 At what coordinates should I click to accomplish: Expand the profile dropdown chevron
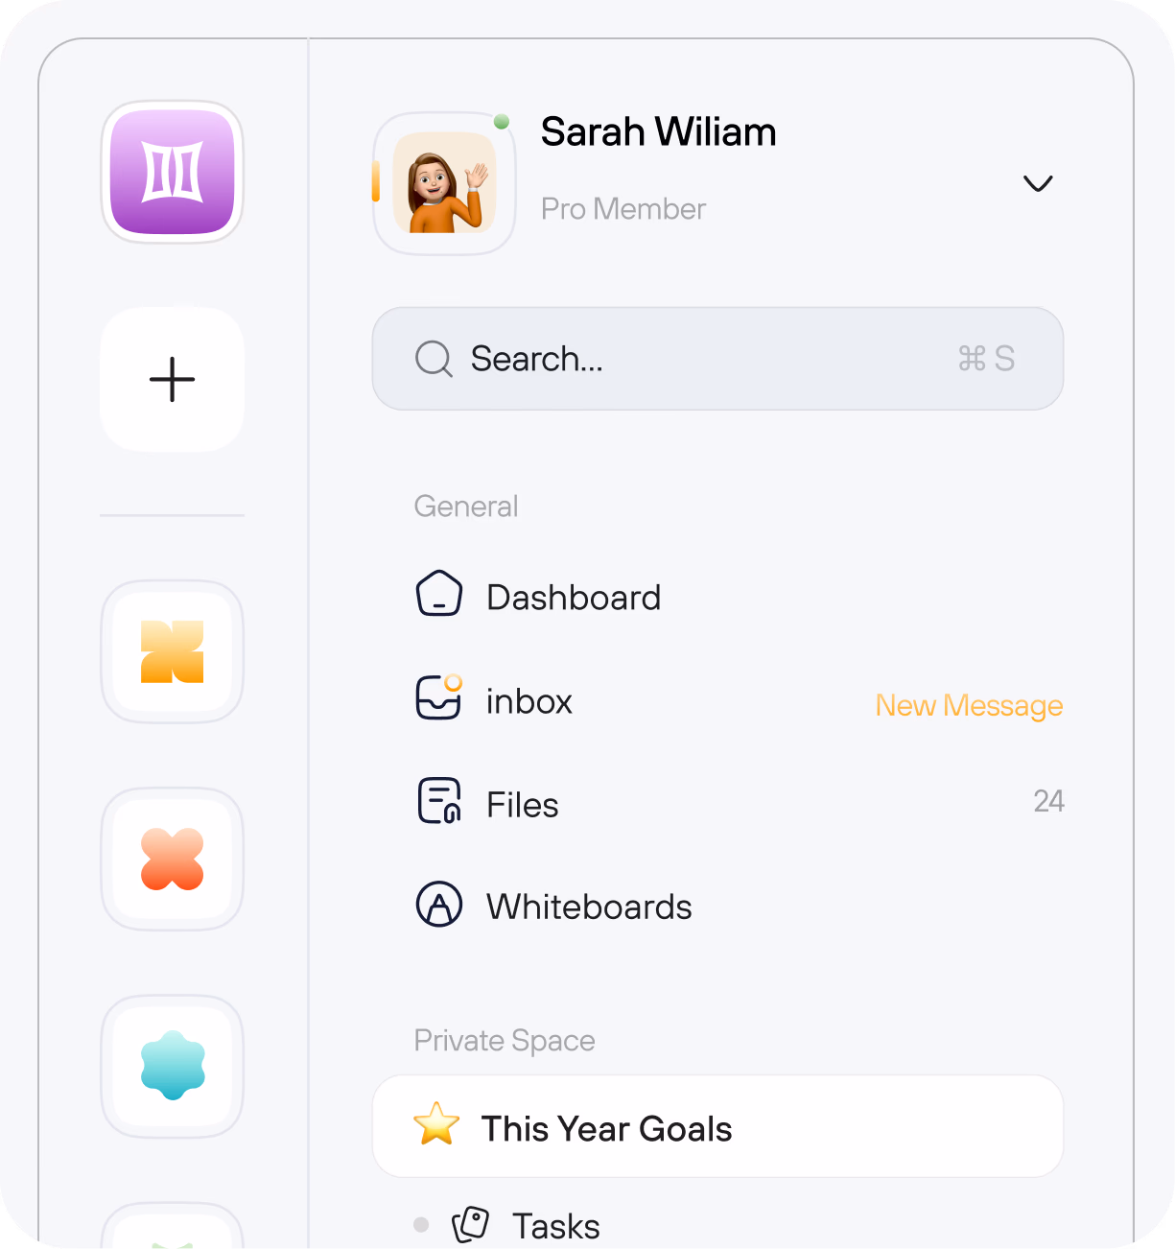[x=1038, y=183]
